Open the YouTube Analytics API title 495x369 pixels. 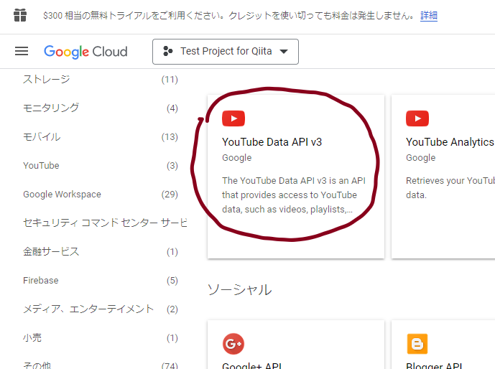[x=450, y=142]
